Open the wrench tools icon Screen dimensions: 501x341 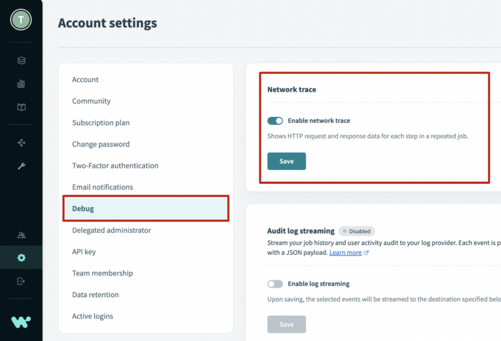pyautogui.click(x=21, y=166)
